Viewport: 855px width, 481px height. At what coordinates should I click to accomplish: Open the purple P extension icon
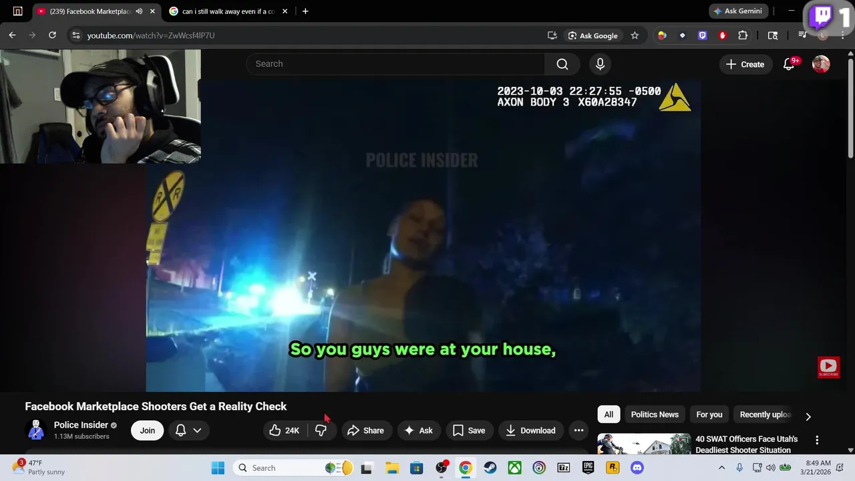pyautogui.click(x=703, y=35)
